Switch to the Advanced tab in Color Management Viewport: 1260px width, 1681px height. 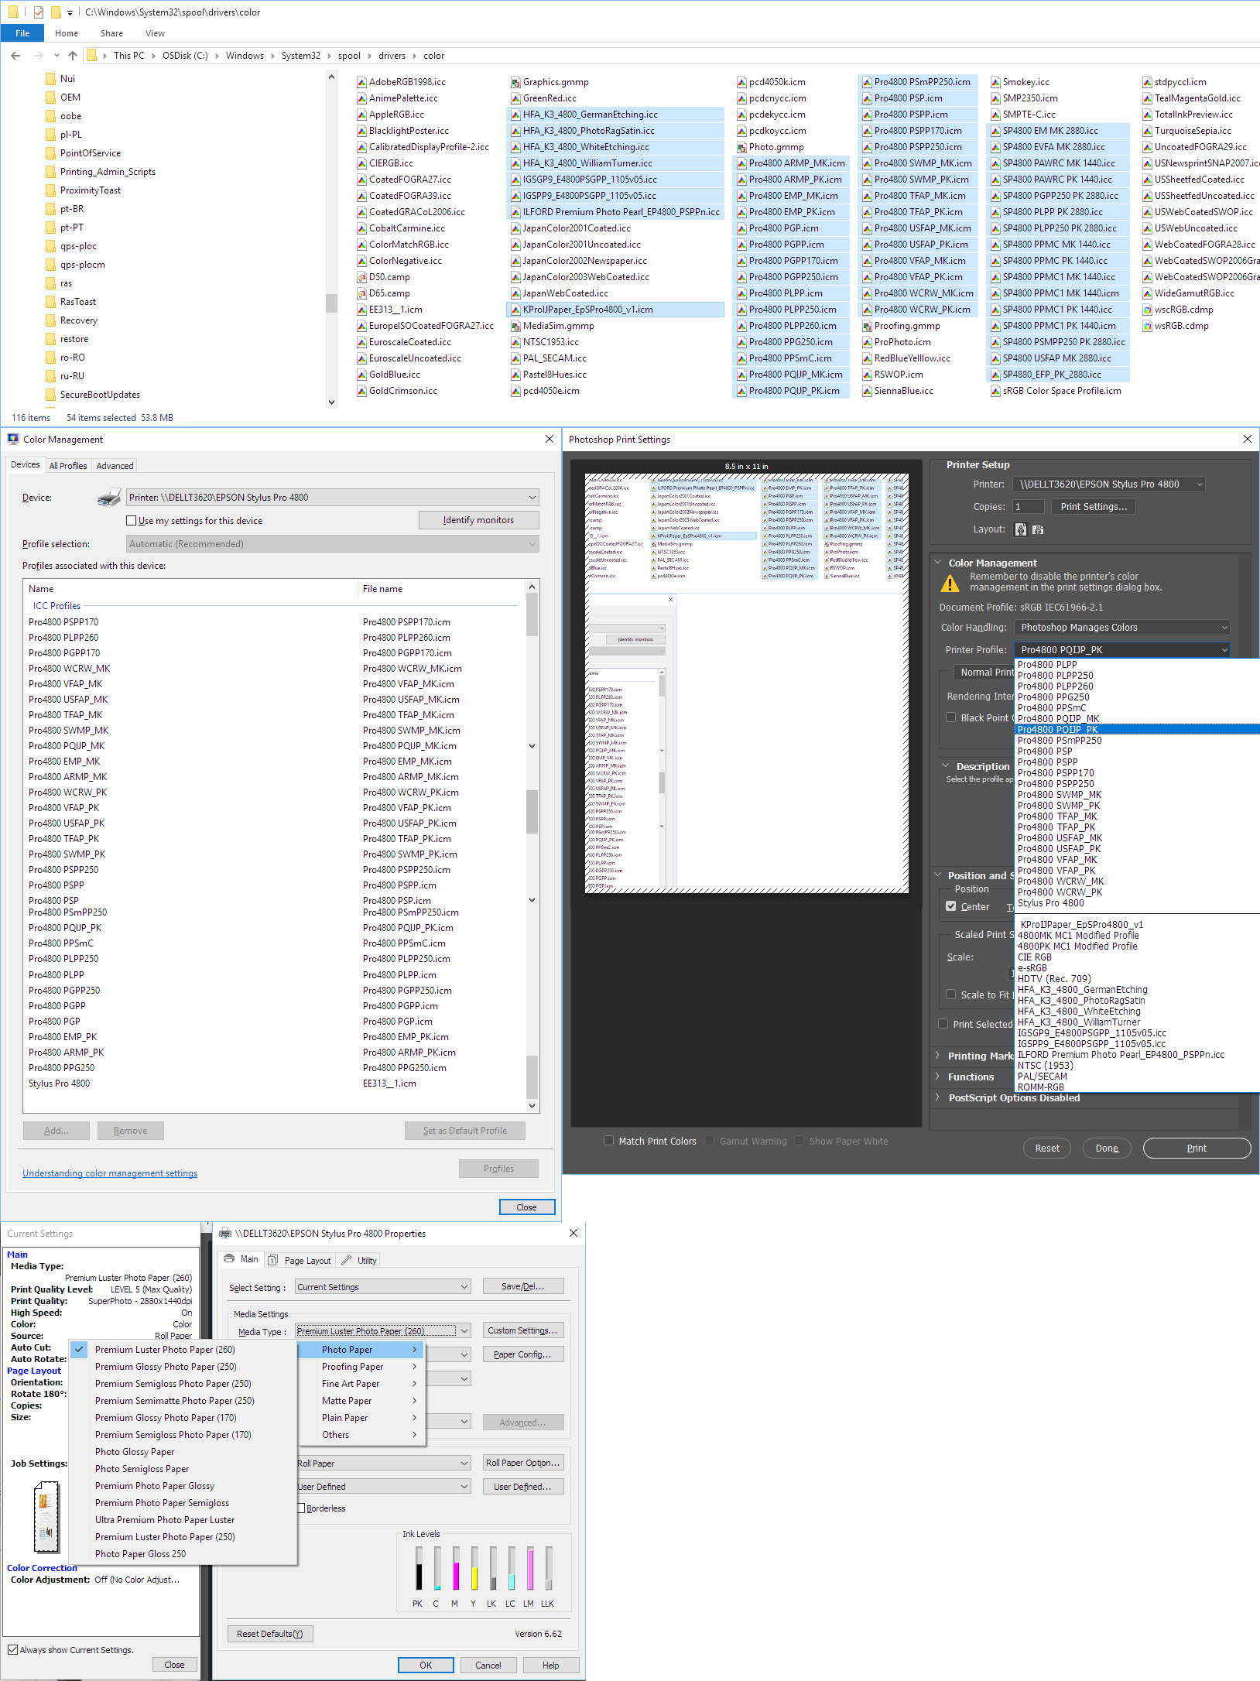114,465
